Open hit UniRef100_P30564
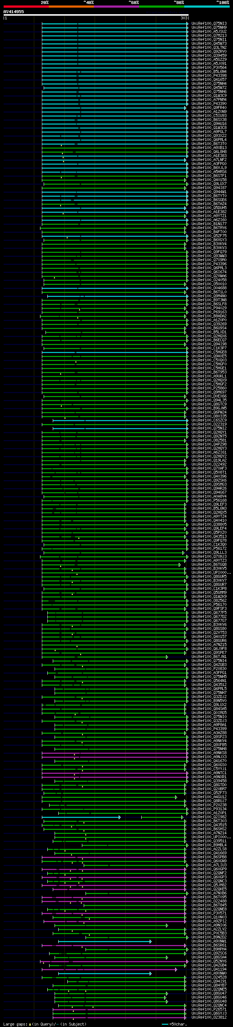The image size is (233, 1027). (209, 68)
